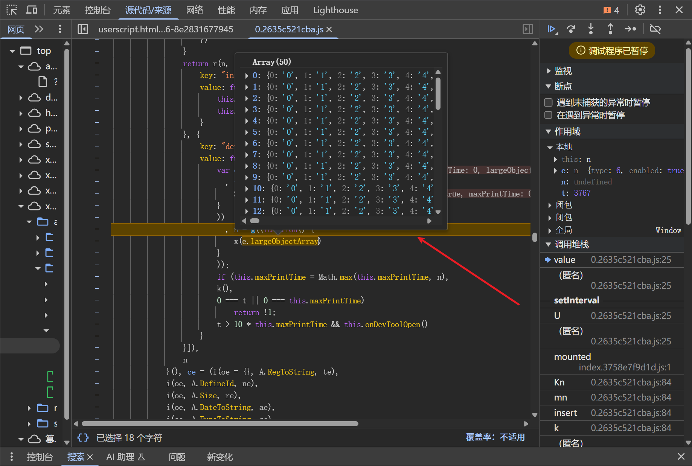Deactivate all breakpoints
The width and height of the screenshot is (692, 466).
655,29
